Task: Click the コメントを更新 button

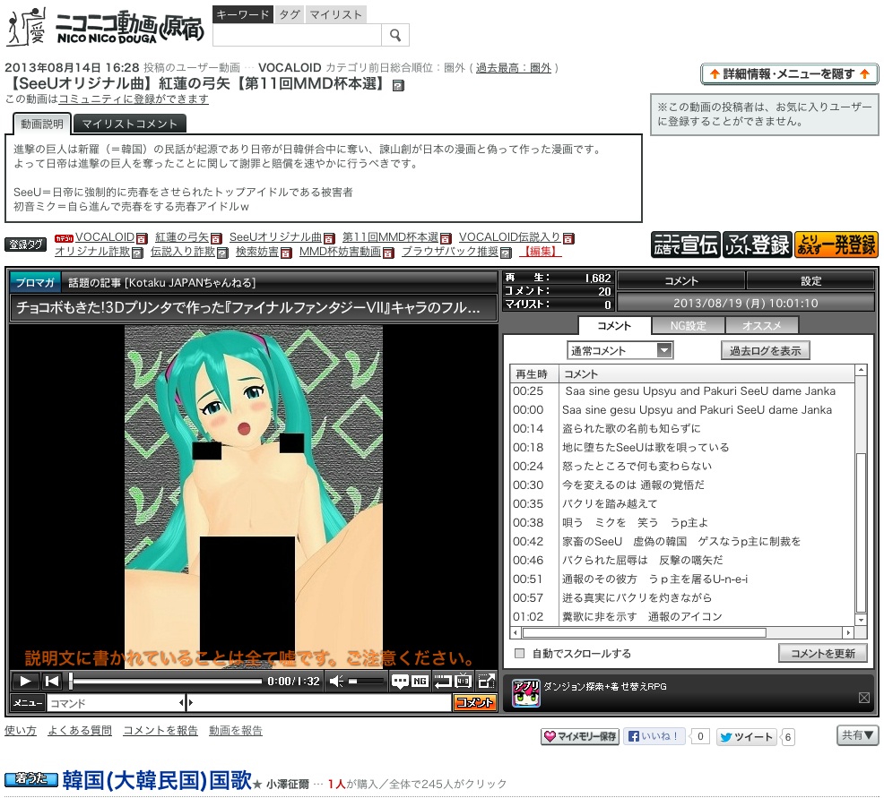Action: (822, 653)
